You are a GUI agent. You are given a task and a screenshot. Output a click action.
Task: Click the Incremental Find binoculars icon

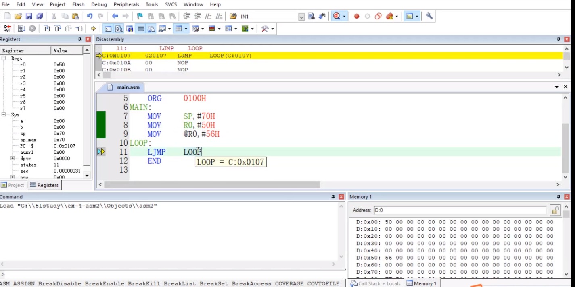point(322,16)
